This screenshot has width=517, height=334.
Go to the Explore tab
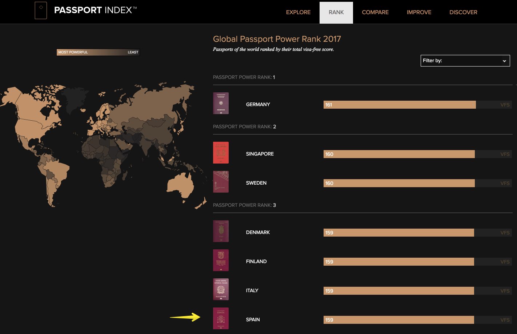(298, 12)
